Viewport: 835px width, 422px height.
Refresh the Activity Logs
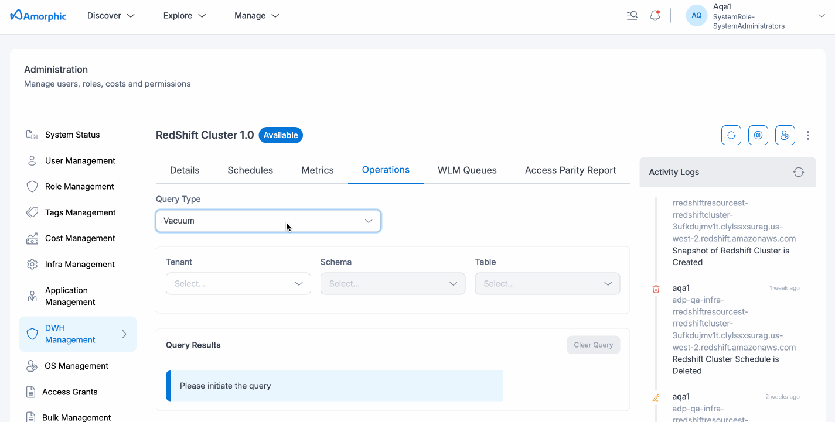tap(798, 172)
